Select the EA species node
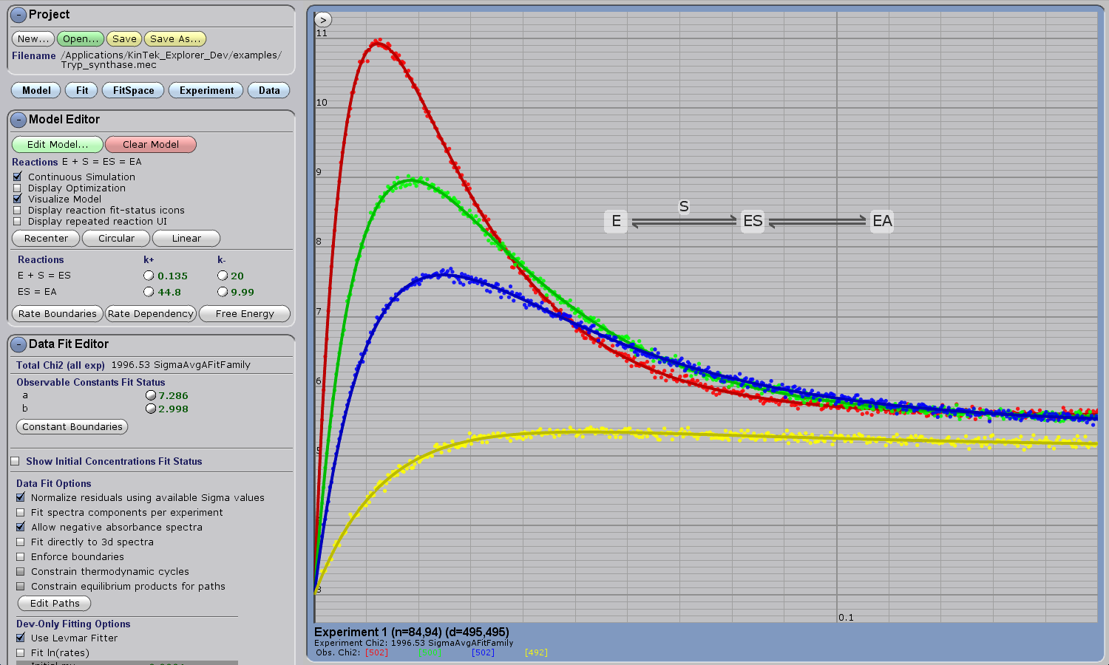 (882, 221)
